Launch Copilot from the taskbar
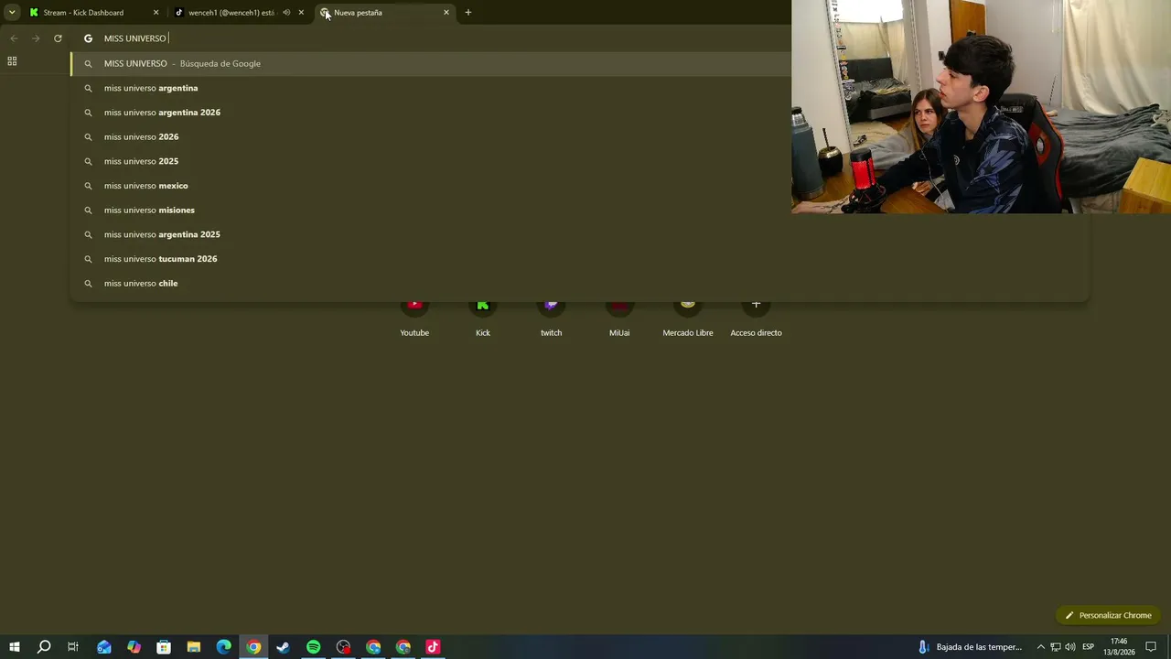Screen dimensions: 1171x659 [x=134, y=647]
